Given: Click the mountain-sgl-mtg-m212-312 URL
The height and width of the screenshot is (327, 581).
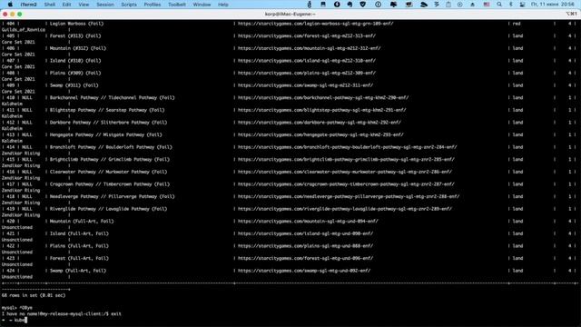Looking at the screenshot, I should [309, 48].
